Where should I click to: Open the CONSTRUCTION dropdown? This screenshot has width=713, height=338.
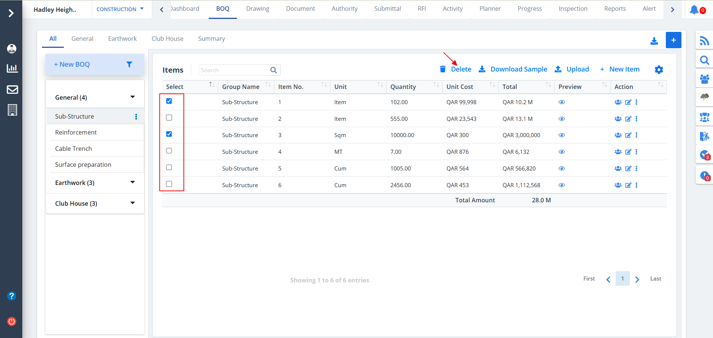click(120, 9)
